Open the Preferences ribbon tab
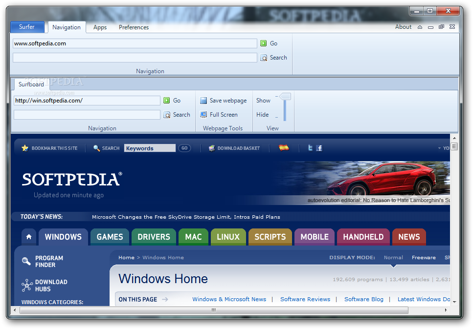The width and height of the screenshot is (473, 329). 134,27
